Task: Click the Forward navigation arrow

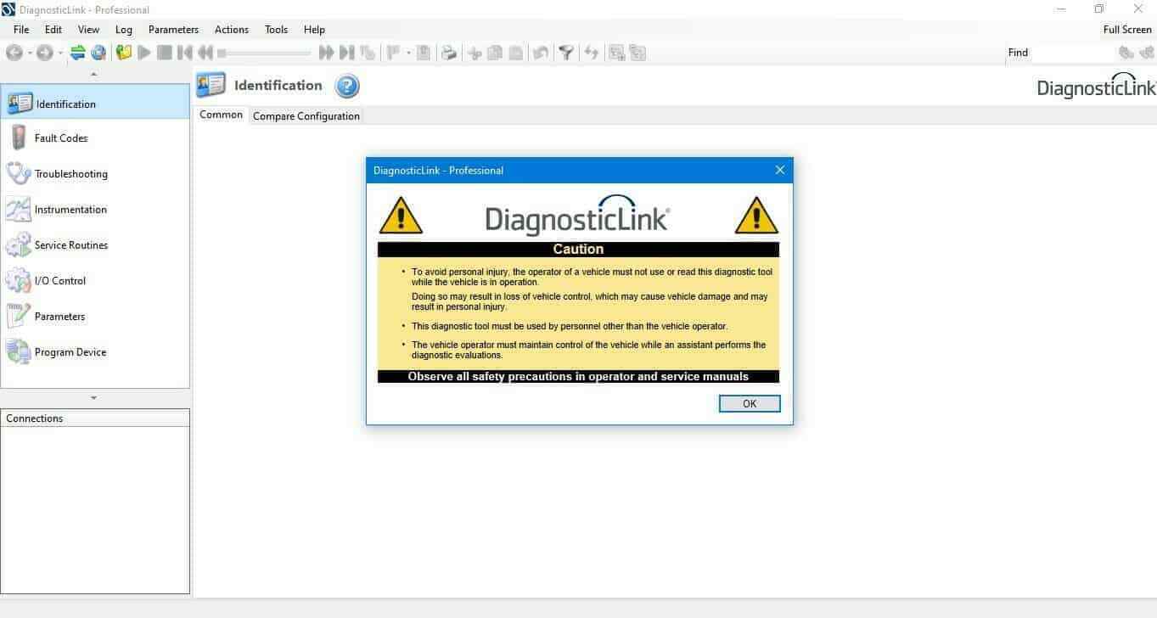Action: click(44, 53)
